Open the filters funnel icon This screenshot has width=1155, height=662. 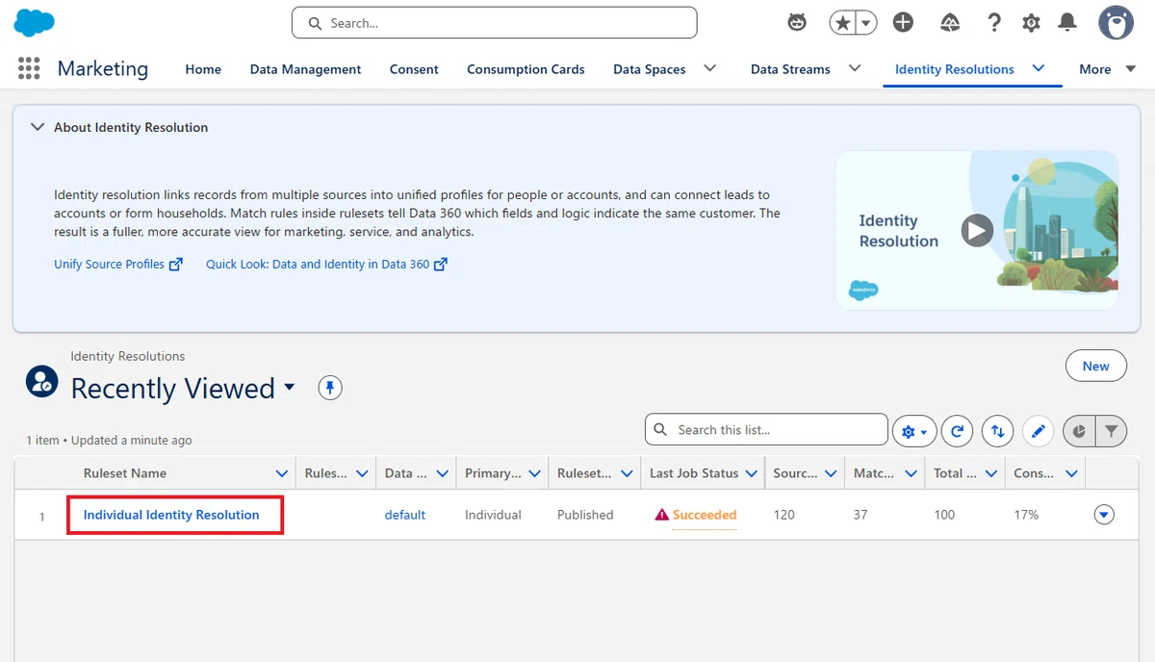(1112, 432)
